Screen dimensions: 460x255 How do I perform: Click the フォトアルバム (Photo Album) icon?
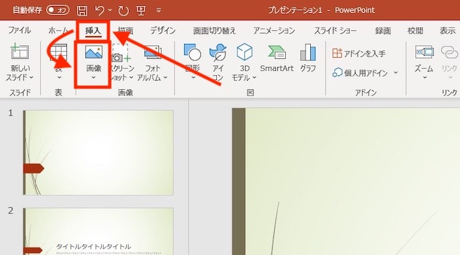tap(152, 52)
